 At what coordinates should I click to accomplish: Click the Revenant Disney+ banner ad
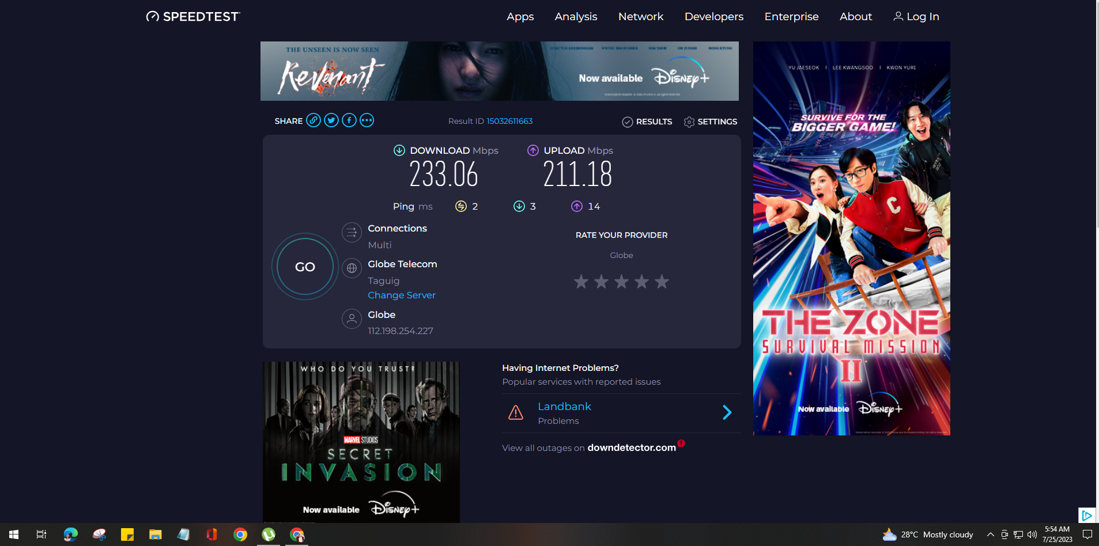click(x=500, y=71)
